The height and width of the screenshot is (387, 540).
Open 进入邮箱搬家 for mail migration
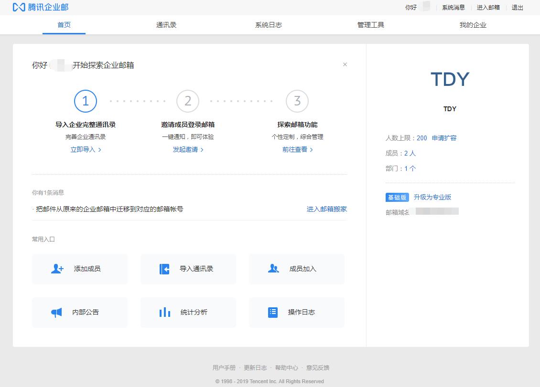328,209
